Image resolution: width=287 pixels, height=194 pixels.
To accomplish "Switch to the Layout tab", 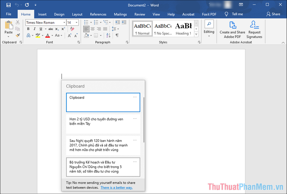I will pyautogui.click(x=77, y=14).
